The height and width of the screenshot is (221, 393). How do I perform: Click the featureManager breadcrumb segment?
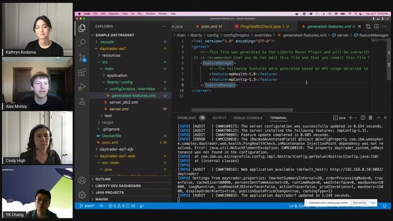[x=371, y=36]
